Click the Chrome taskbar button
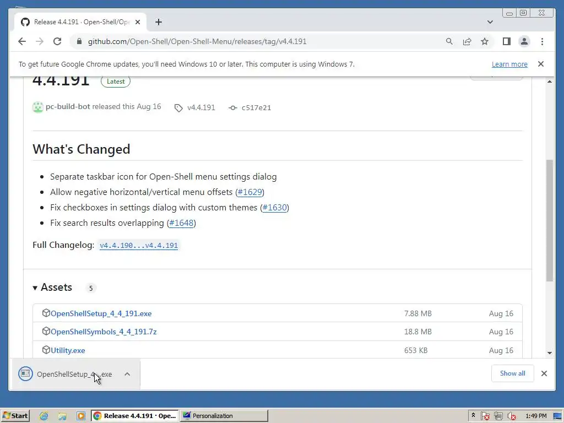Screen dimensions: 564x423 pos(134,416)
